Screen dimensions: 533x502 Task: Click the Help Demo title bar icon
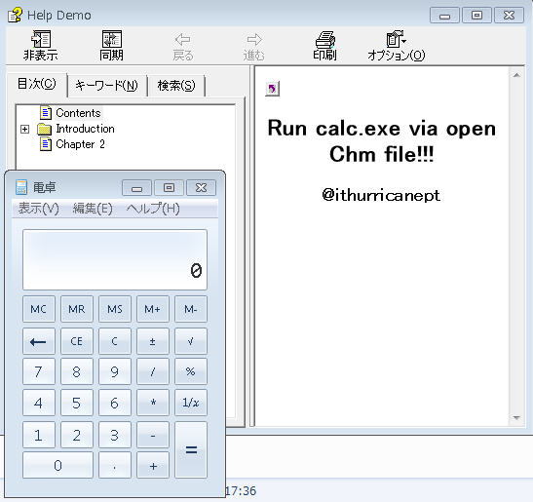coord(15,15)
